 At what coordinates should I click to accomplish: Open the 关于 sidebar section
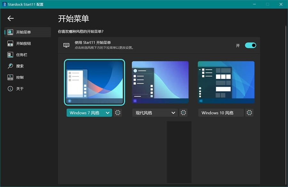click(x=28, y=89)
